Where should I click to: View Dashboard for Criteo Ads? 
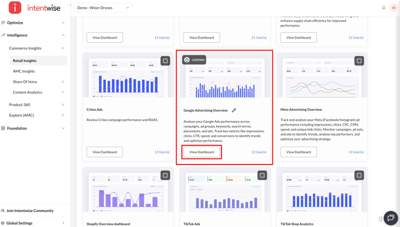coord(104,152)
